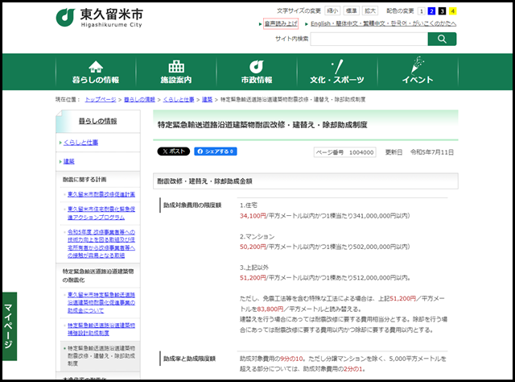Open the 建築 sidebar item

coord(69,161)
